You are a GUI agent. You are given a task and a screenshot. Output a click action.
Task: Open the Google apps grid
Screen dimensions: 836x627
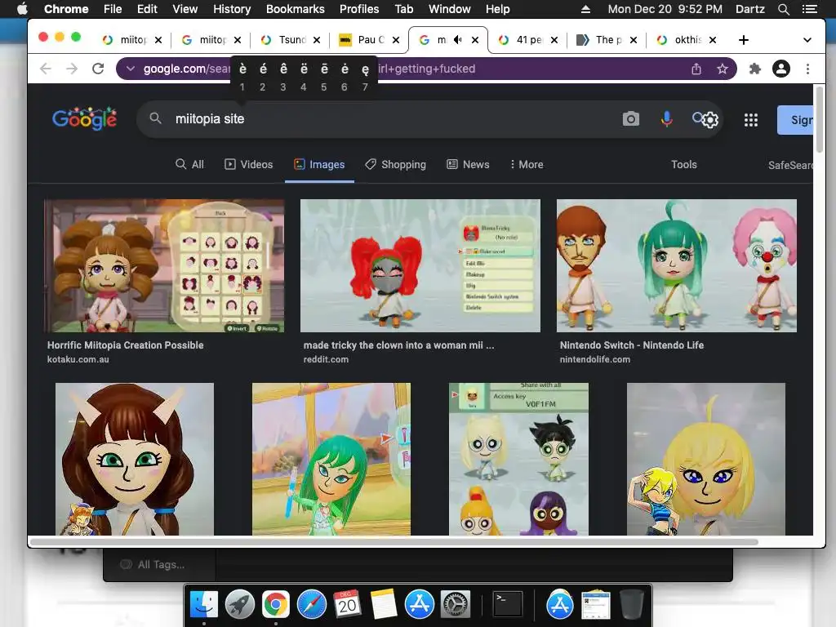751,119
